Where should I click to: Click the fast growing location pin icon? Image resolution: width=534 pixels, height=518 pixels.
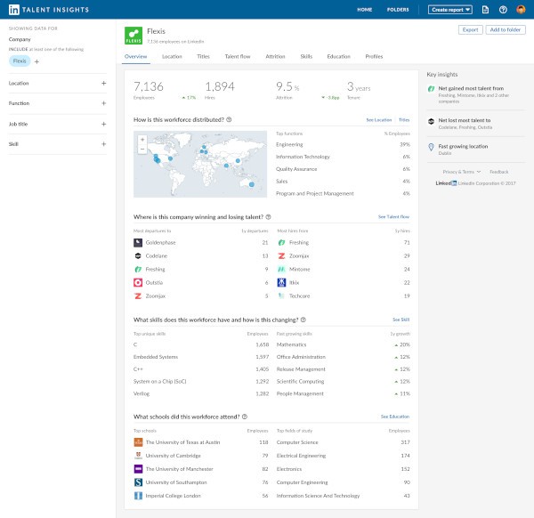click(x=431, y=147)
